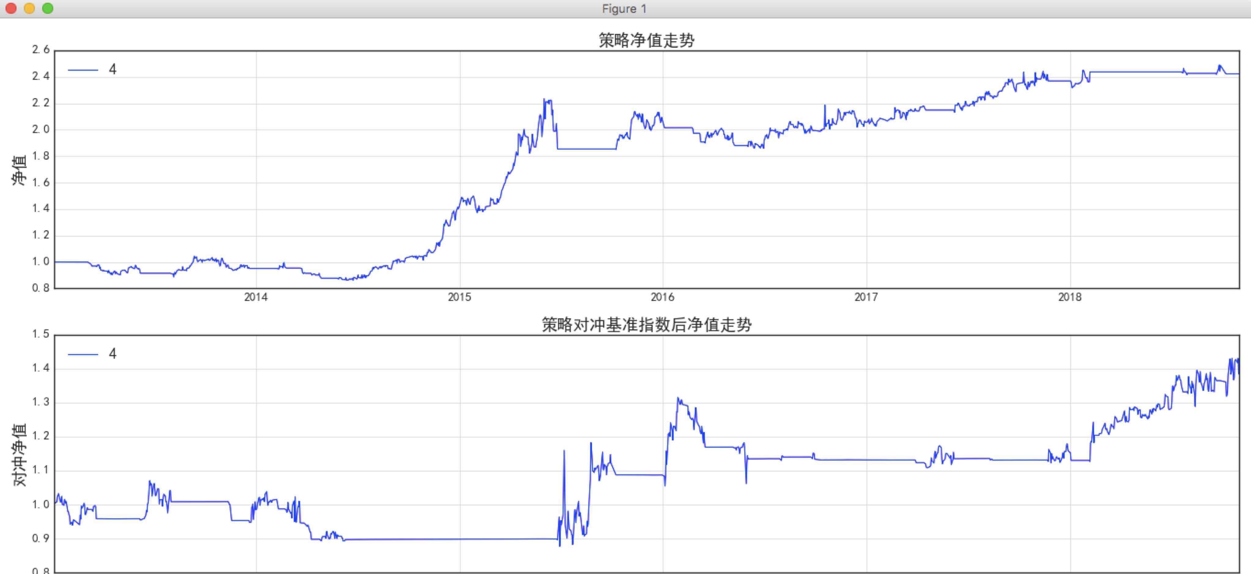The width and height of the screenshot is (1251, 574).
Task: Click the bottom chart y-tick '1.5'
Action: click(x=41, y=334)
